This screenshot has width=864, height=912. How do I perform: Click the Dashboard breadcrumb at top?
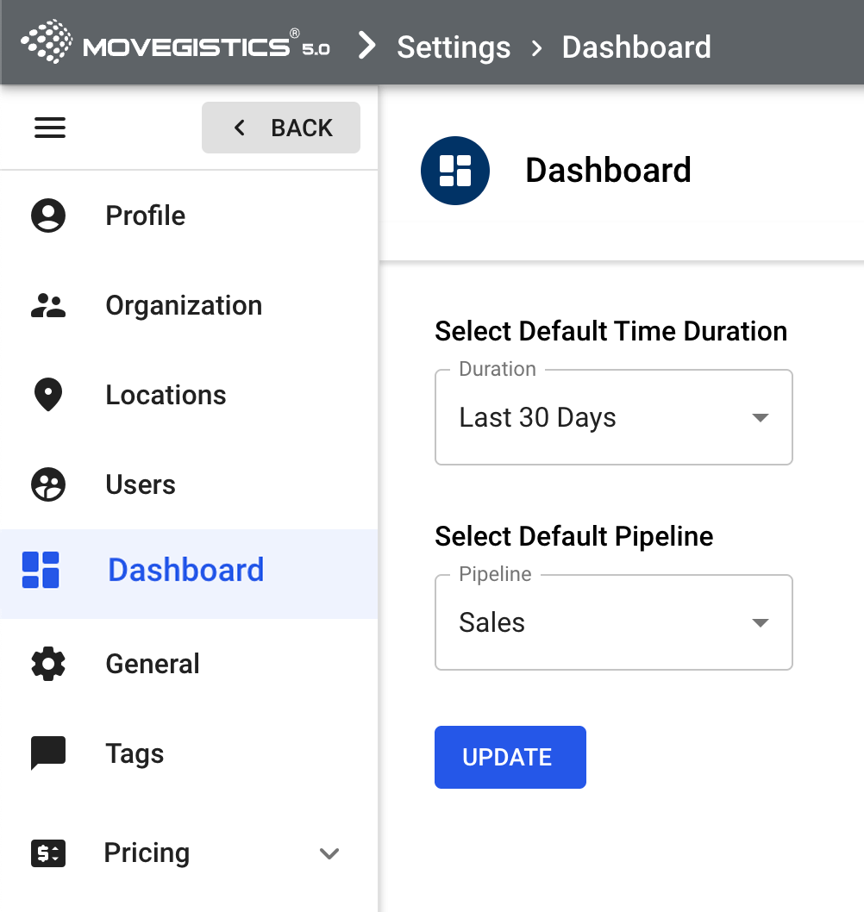(636, 47)
